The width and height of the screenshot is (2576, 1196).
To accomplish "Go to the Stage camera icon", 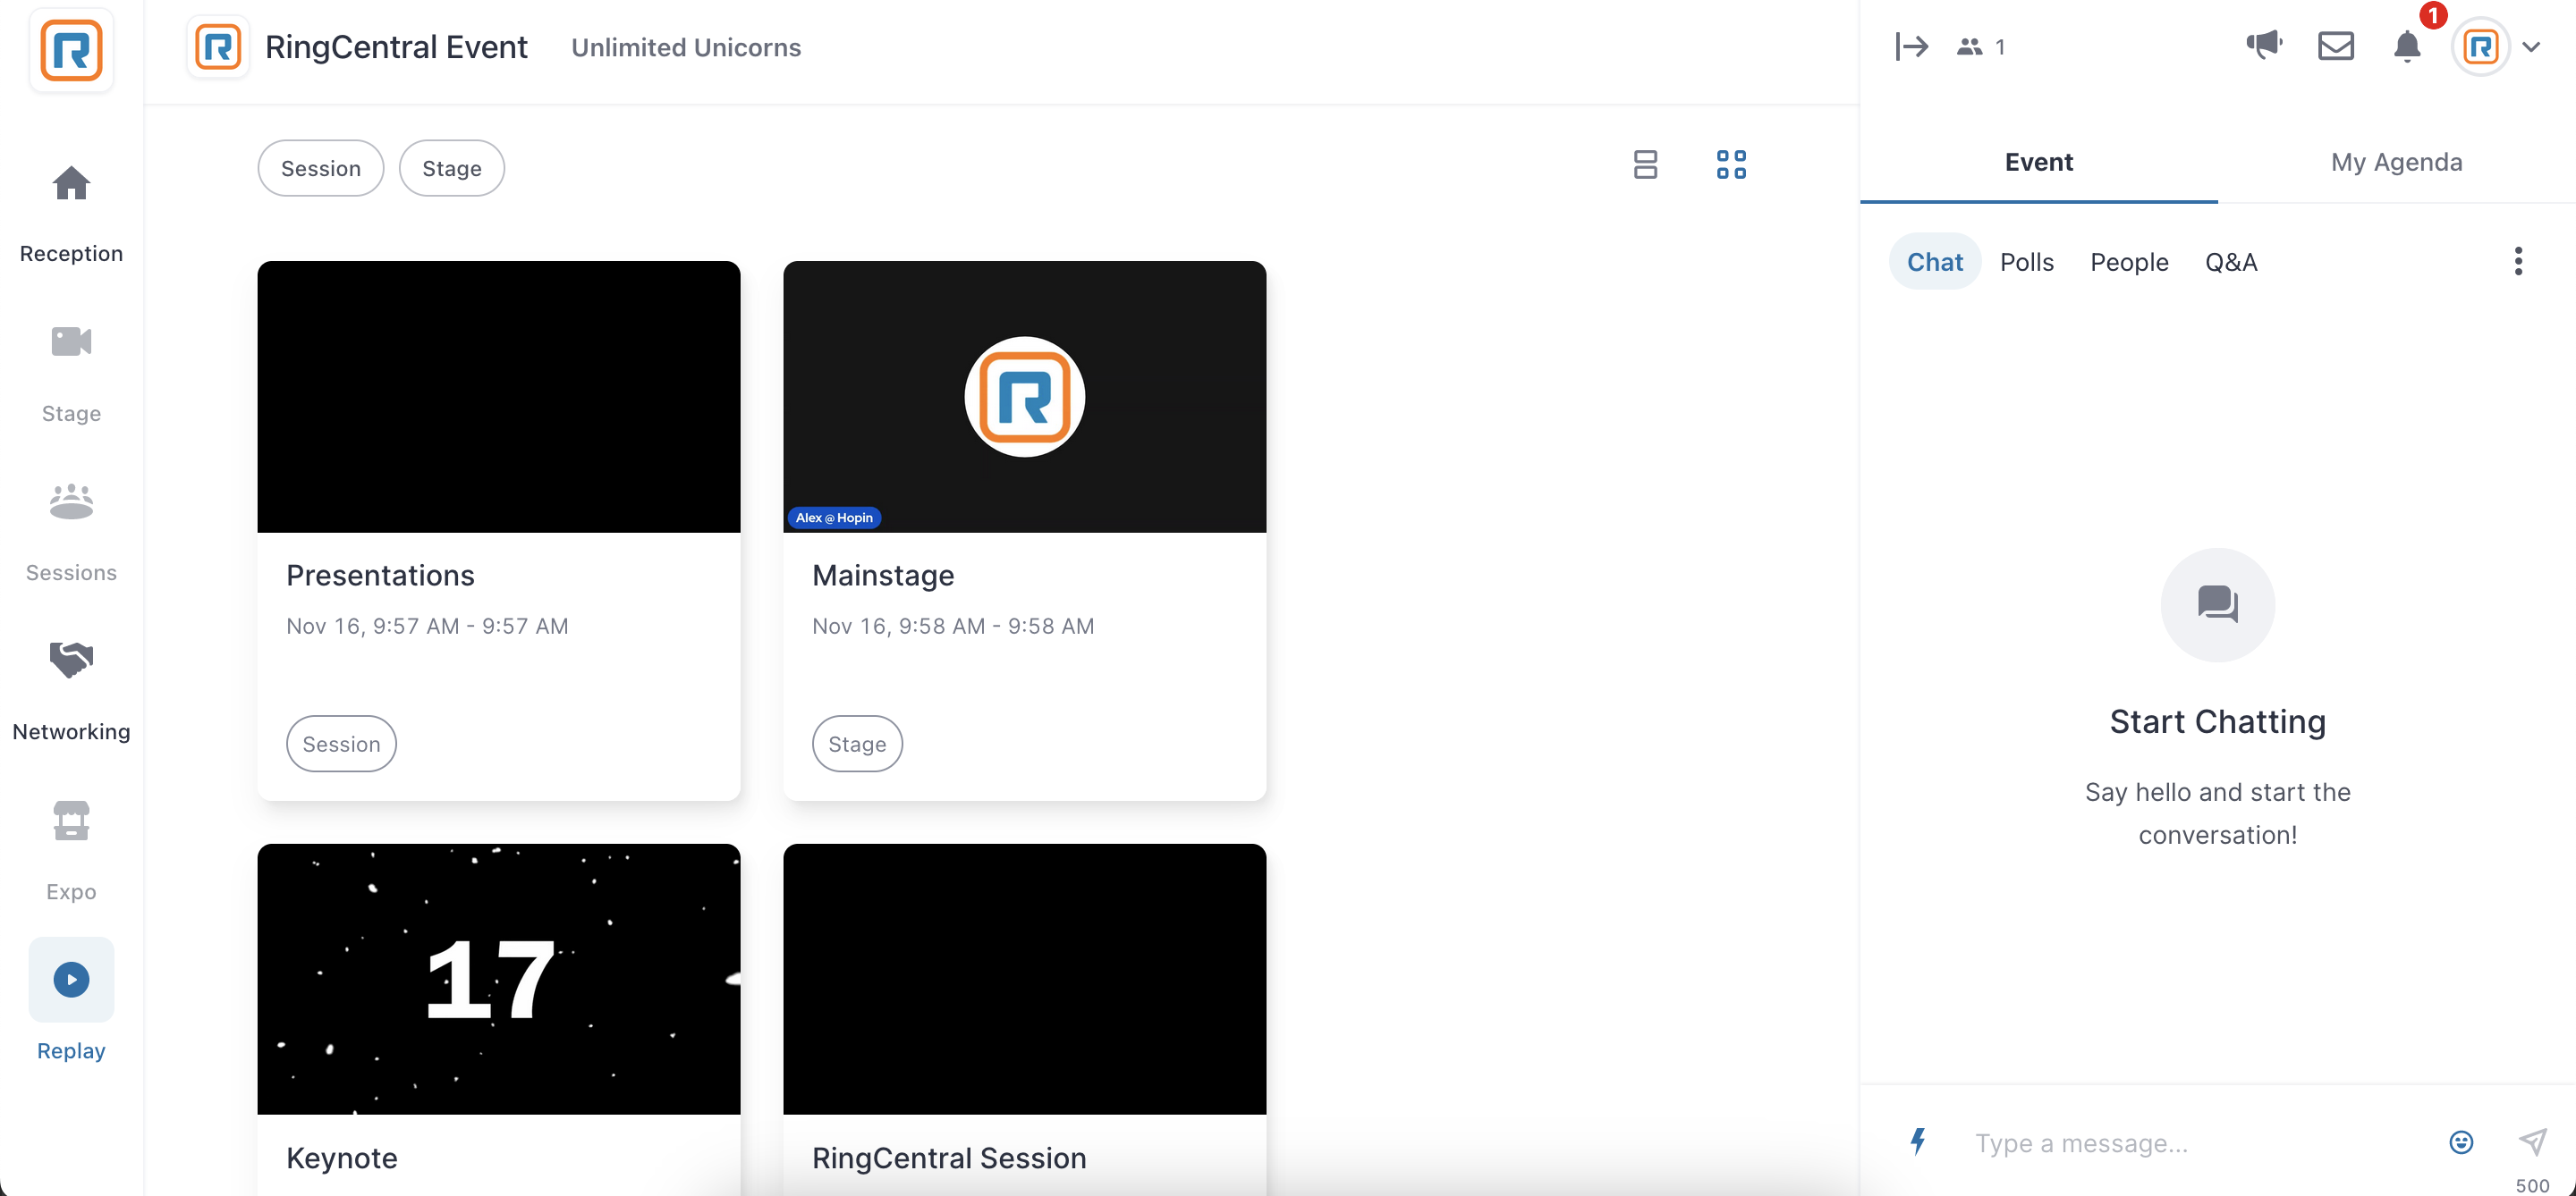I will point(71,341).
